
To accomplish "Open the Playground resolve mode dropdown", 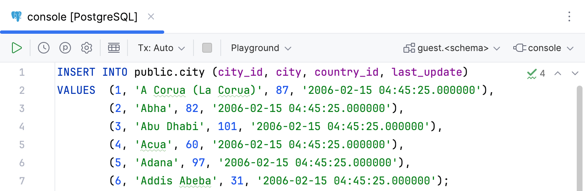I will point(261,48).
